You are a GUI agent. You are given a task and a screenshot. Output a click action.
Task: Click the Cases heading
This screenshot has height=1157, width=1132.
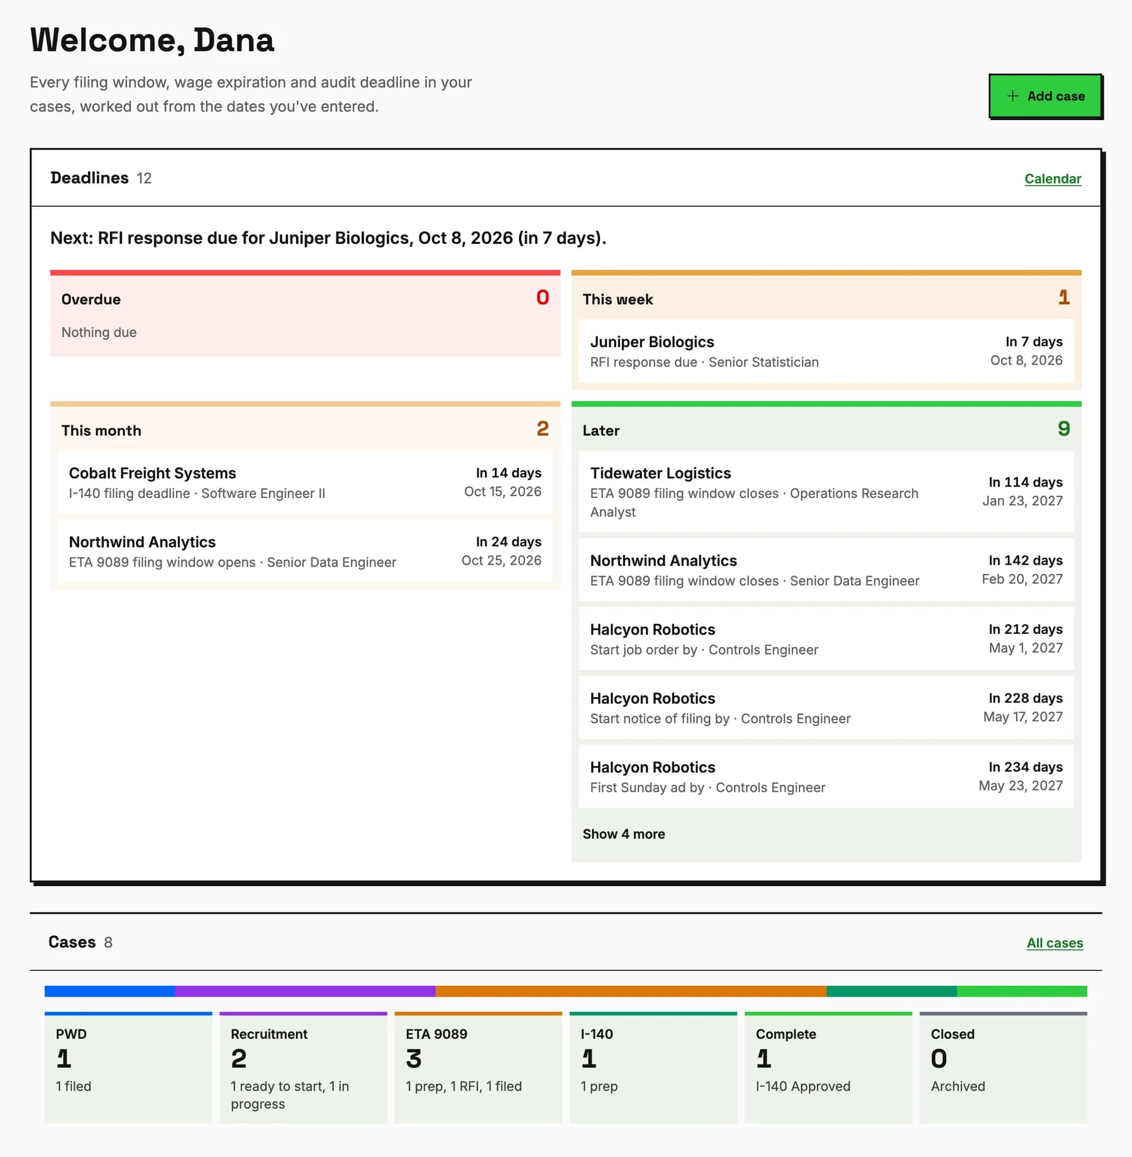72,942
